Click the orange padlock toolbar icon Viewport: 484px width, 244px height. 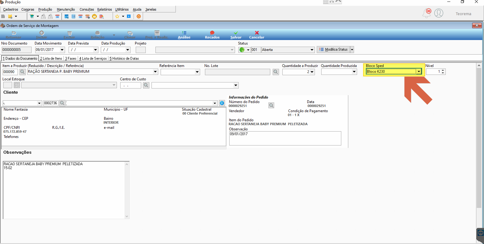click(94, 16)
